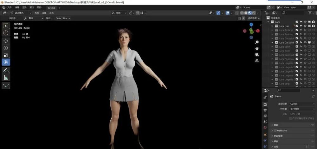
Task: Open the View Layer properties tab icon
Action: point(265,116)
